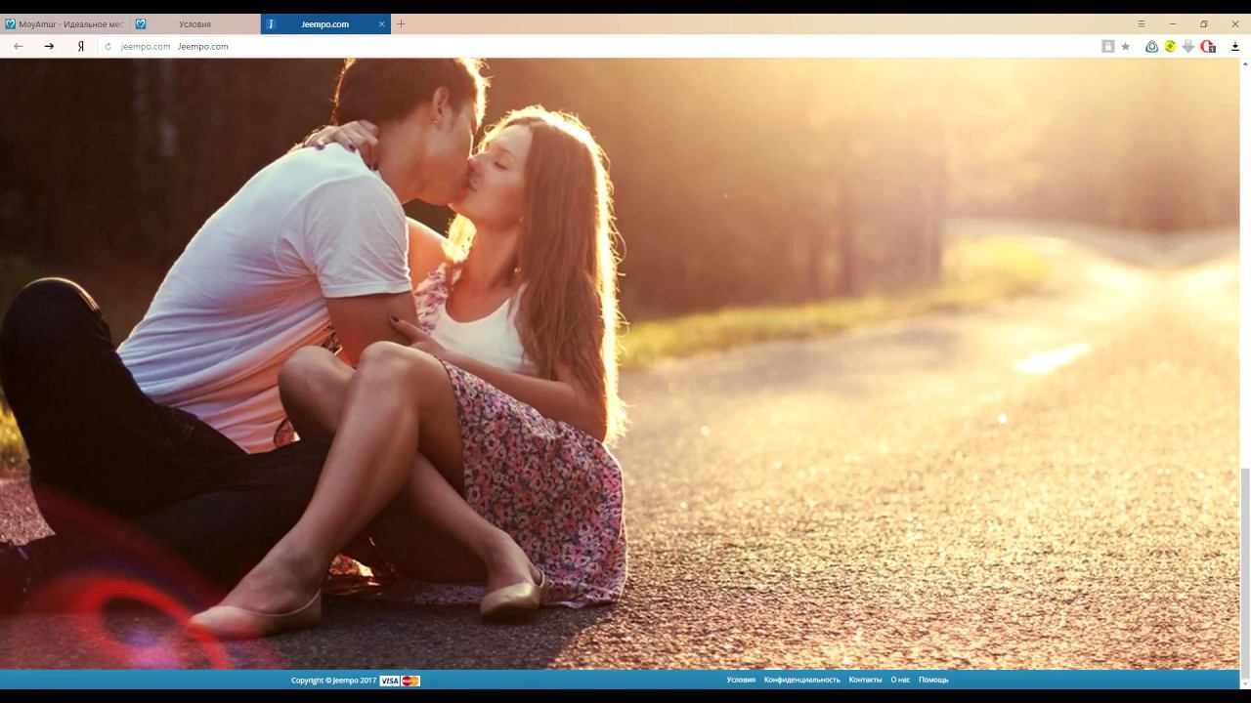1251x703 pixels.
Task: Open the Контакты footer link
Action: tap(865, 680)
